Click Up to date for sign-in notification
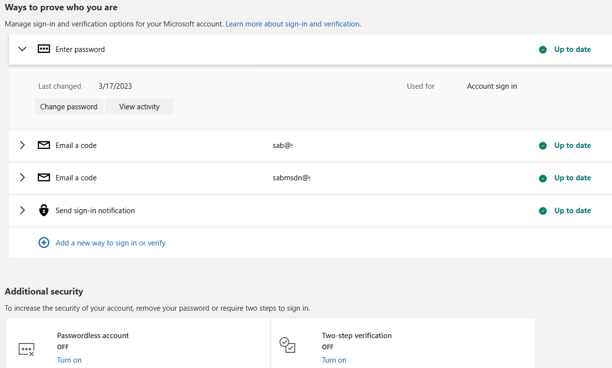612x368 pixels. [x=573, y=211]
